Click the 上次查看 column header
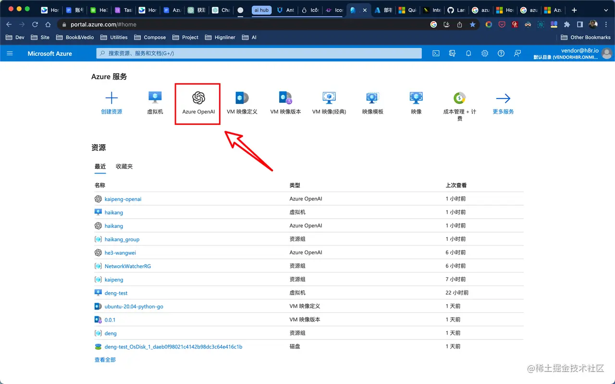The height and width of the screenshot is (384, 615). (456, 185)
